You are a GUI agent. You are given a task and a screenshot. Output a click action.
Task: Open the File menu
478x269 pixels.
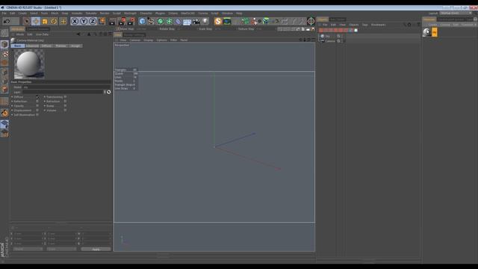point(4,13)
